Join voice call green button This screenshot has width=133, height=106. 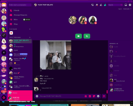click(87, 36)
